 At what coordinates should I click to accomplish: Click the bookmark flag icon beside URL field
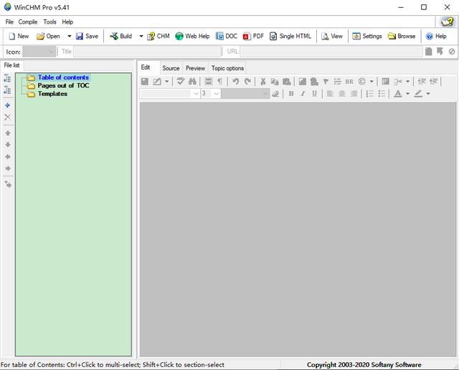click(x=440, y=52)
